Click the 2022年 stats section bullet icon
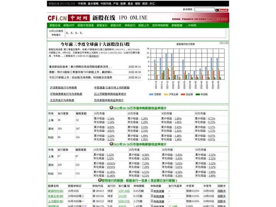276x207 pixels. 111,108
